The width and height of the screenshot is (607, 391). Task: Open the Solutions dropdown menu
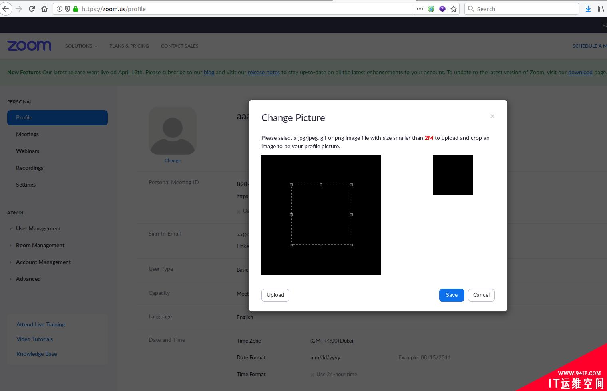(81, 46)
